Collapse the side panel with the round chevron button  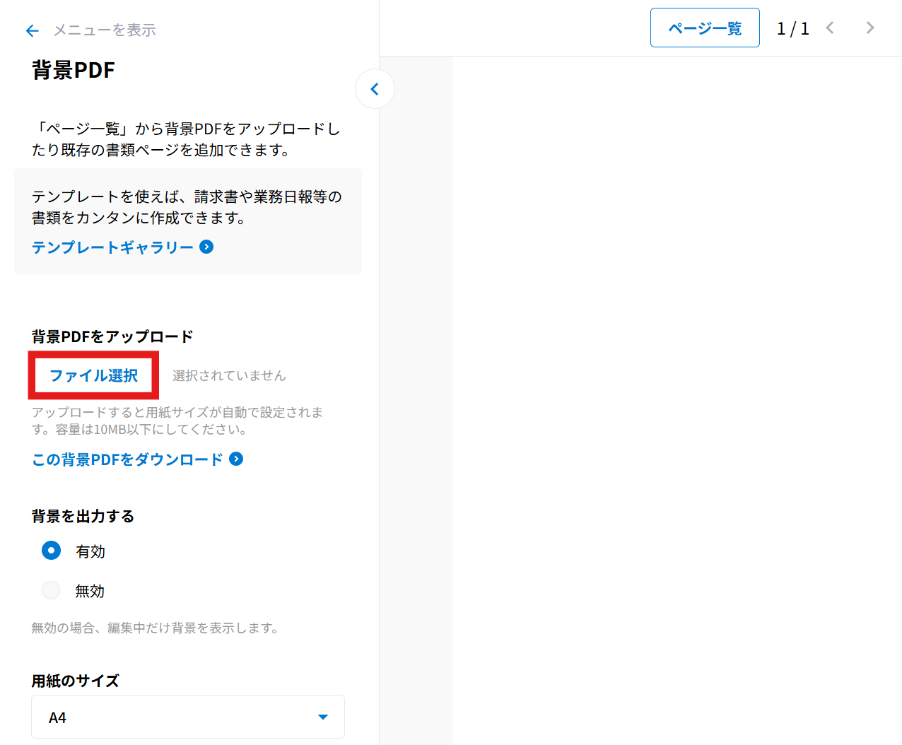pyautogui.click(x=375, y=89)
